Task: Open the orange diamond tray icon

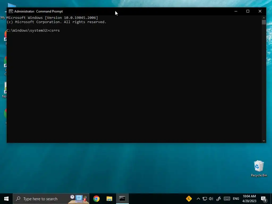Action: click(189, 198)
